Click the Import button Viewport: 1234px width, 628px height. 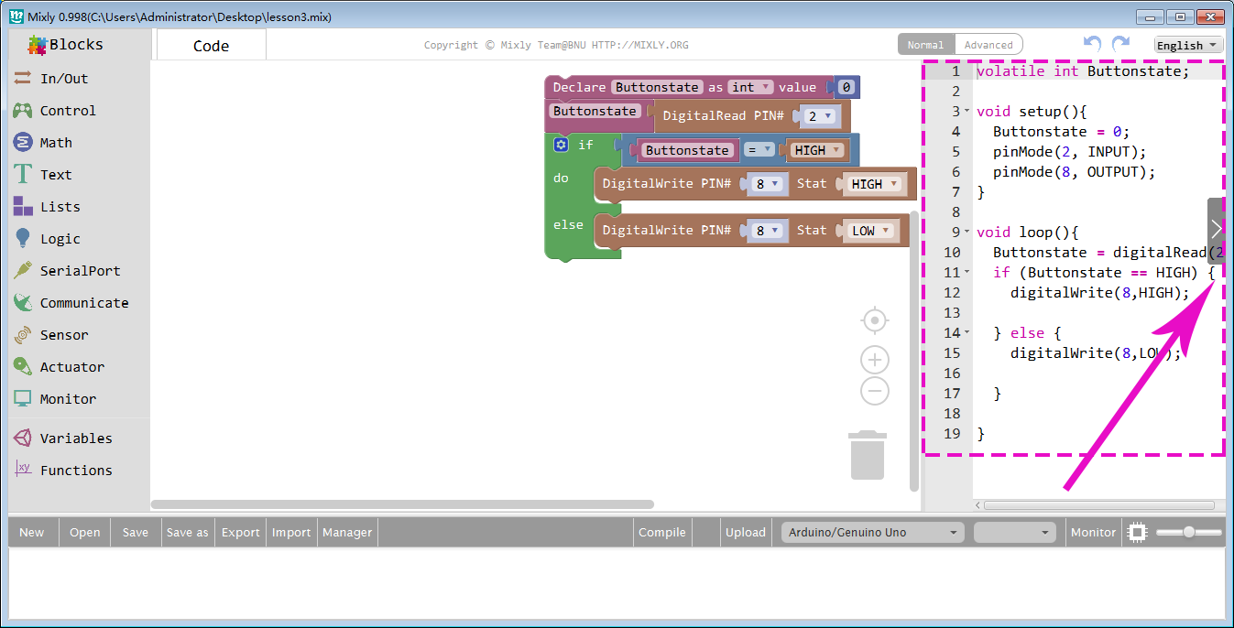tap(291, 532)
